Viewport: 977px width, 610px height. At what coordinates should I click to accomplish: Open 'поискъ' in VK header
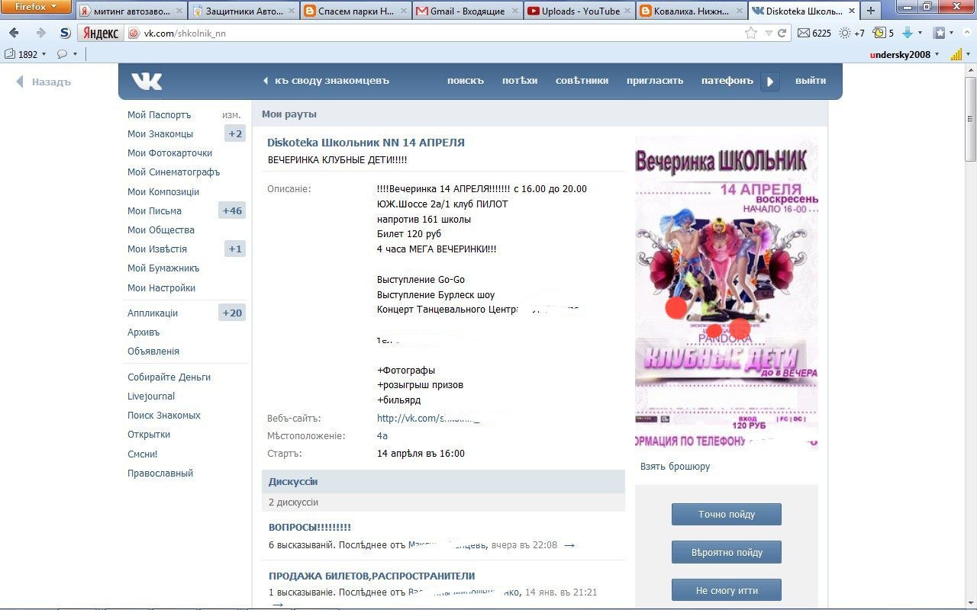(466, 81)
